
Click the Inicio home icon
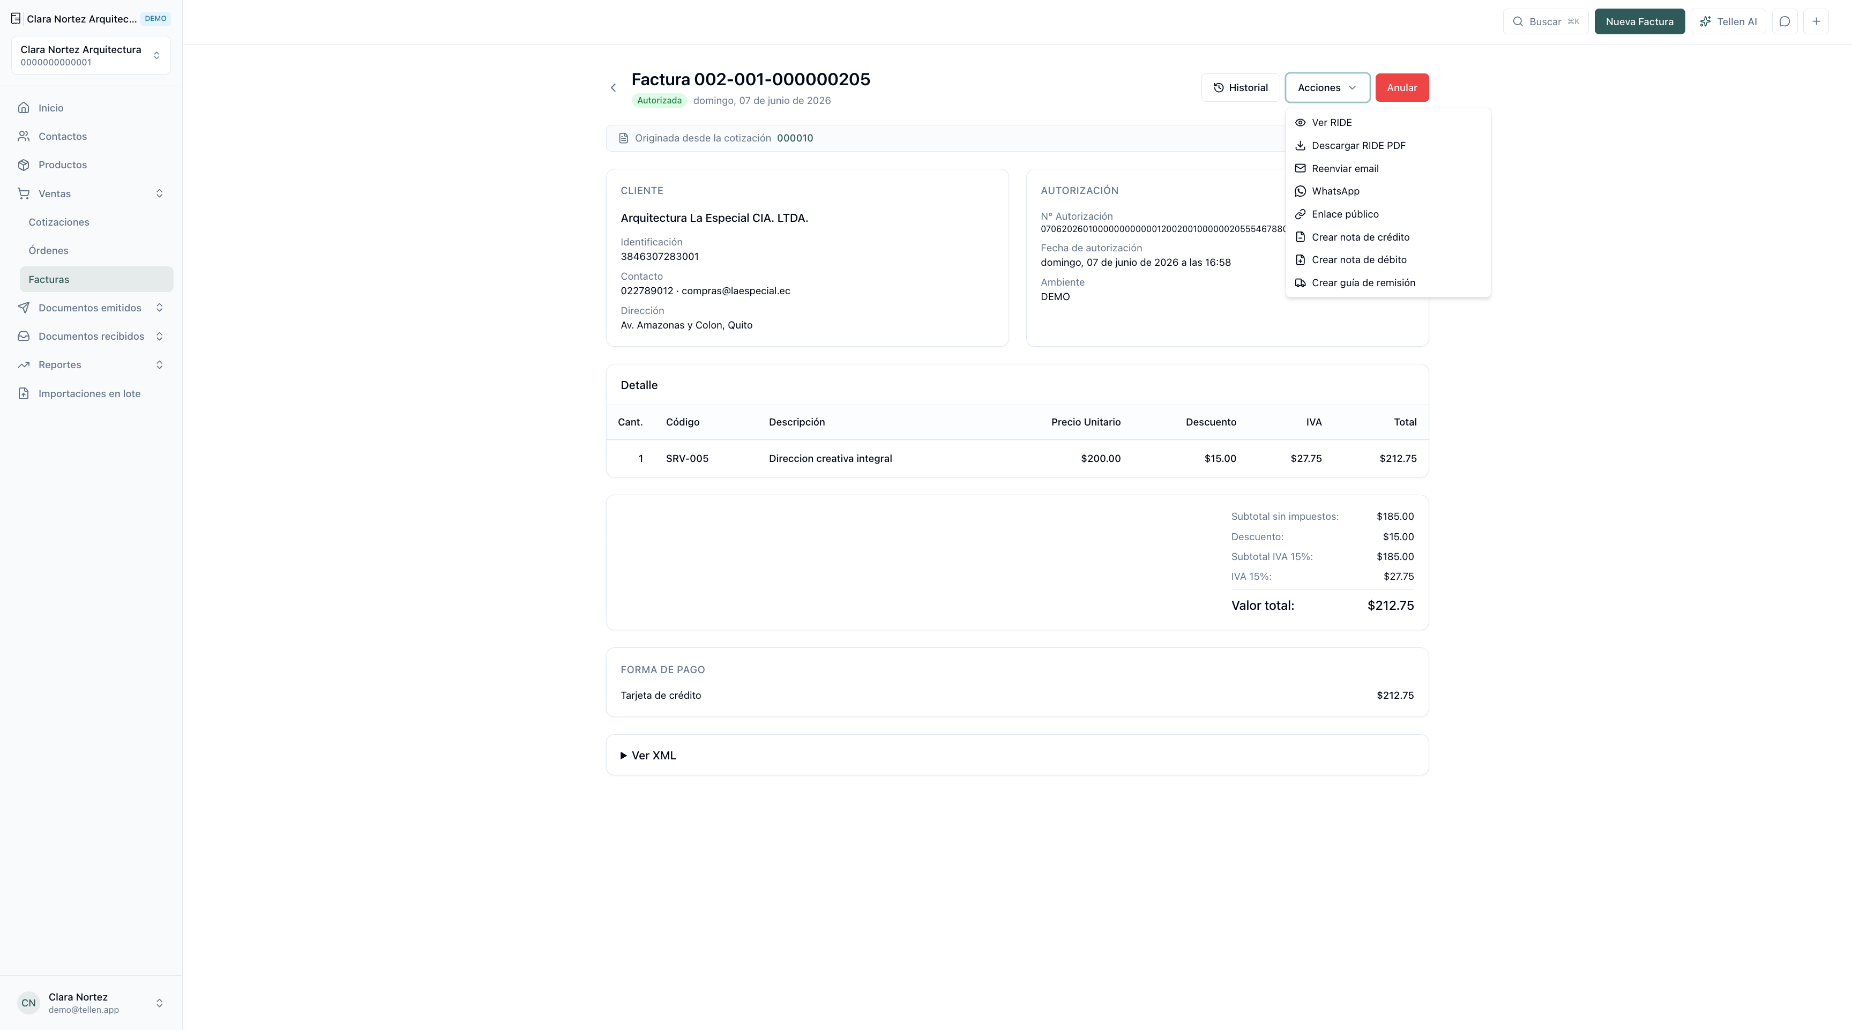[24, 108]
